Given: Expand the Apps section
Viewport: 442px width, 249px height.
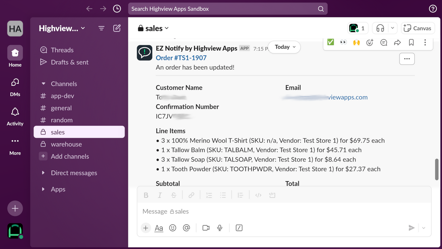Looking at the screenshot, I should (x=44, y=189).
